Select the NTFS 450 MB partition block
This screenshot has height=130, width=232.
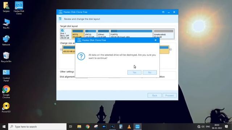point(78,34)
